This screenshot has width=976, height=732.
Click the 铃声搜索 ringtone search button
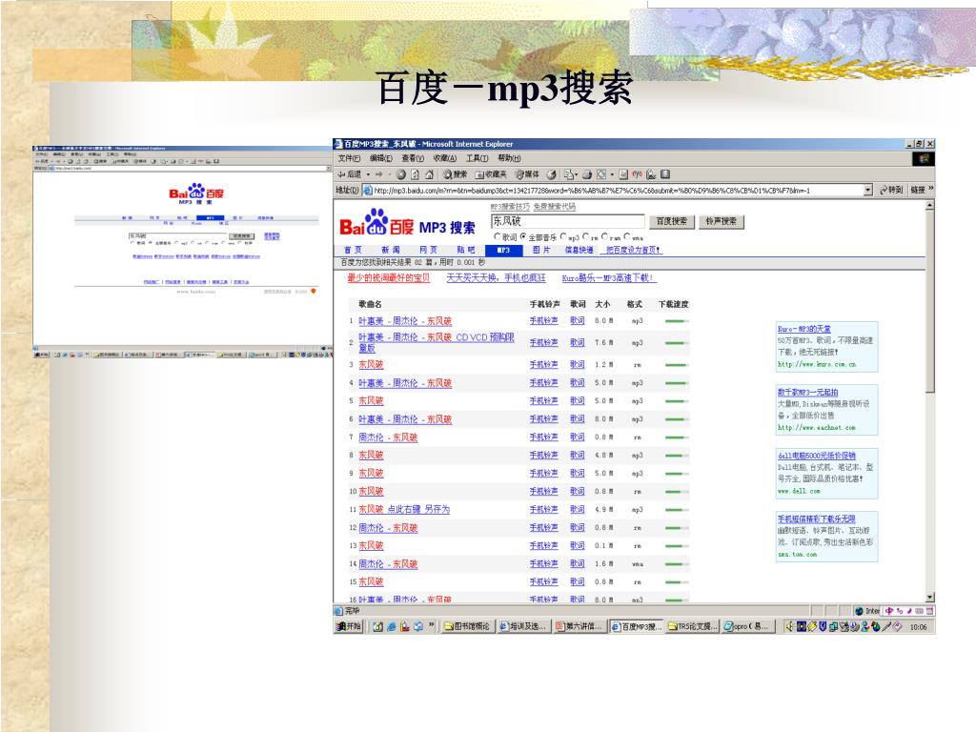tap(722, 221)
